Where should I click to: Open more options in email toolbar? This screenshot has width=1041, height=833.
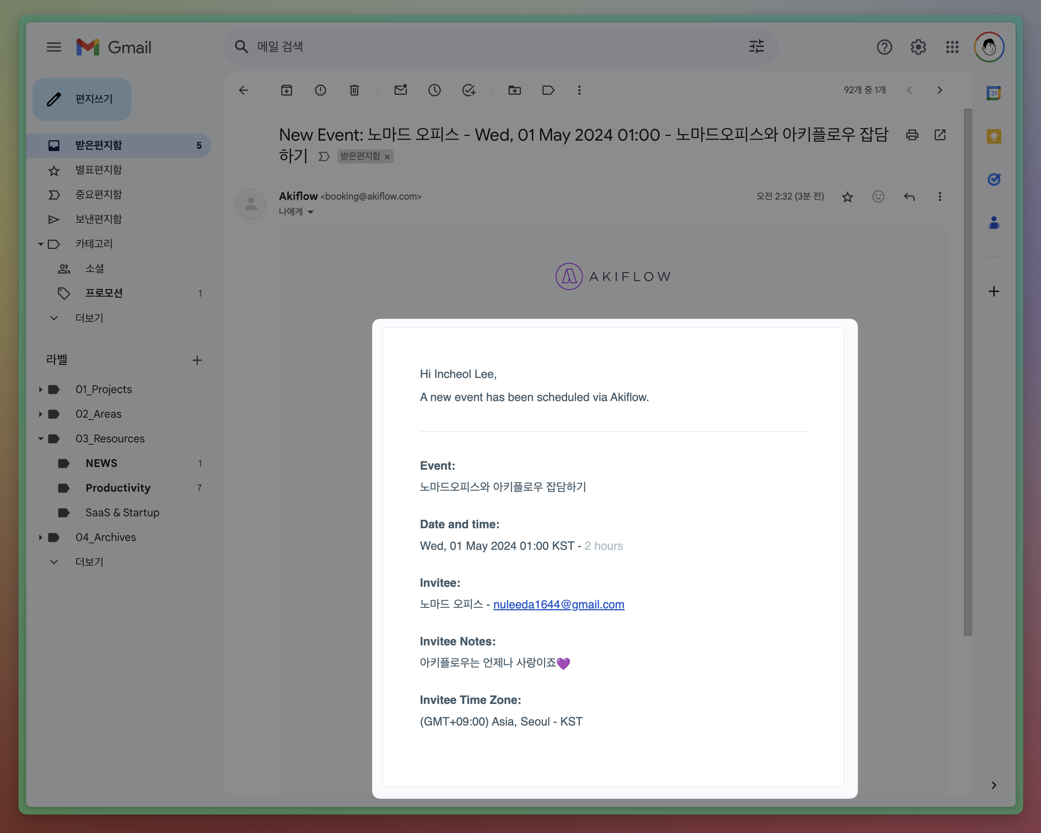(x=579, y=90)
